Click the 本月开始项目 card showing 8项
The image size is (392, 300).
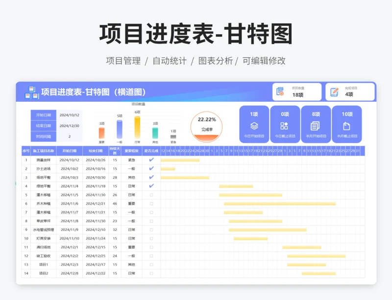(x=316, y=124)
